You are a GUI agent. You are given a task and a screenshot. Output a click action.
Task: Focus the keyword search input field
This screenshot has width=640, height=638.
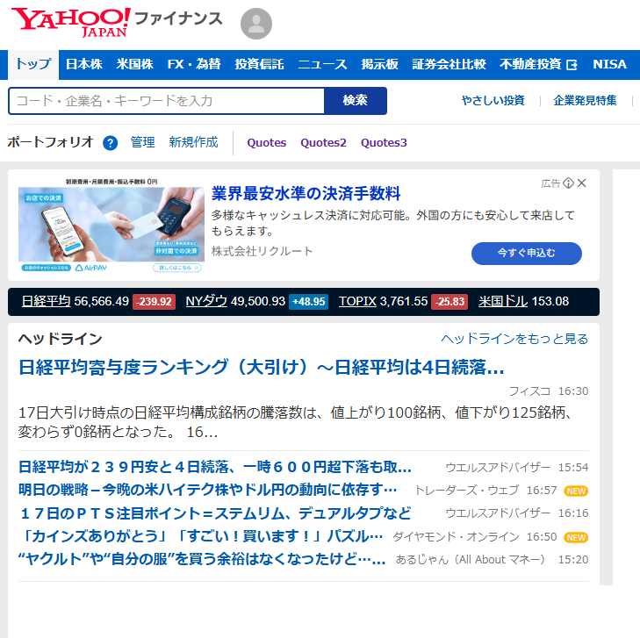pos(167,101)
